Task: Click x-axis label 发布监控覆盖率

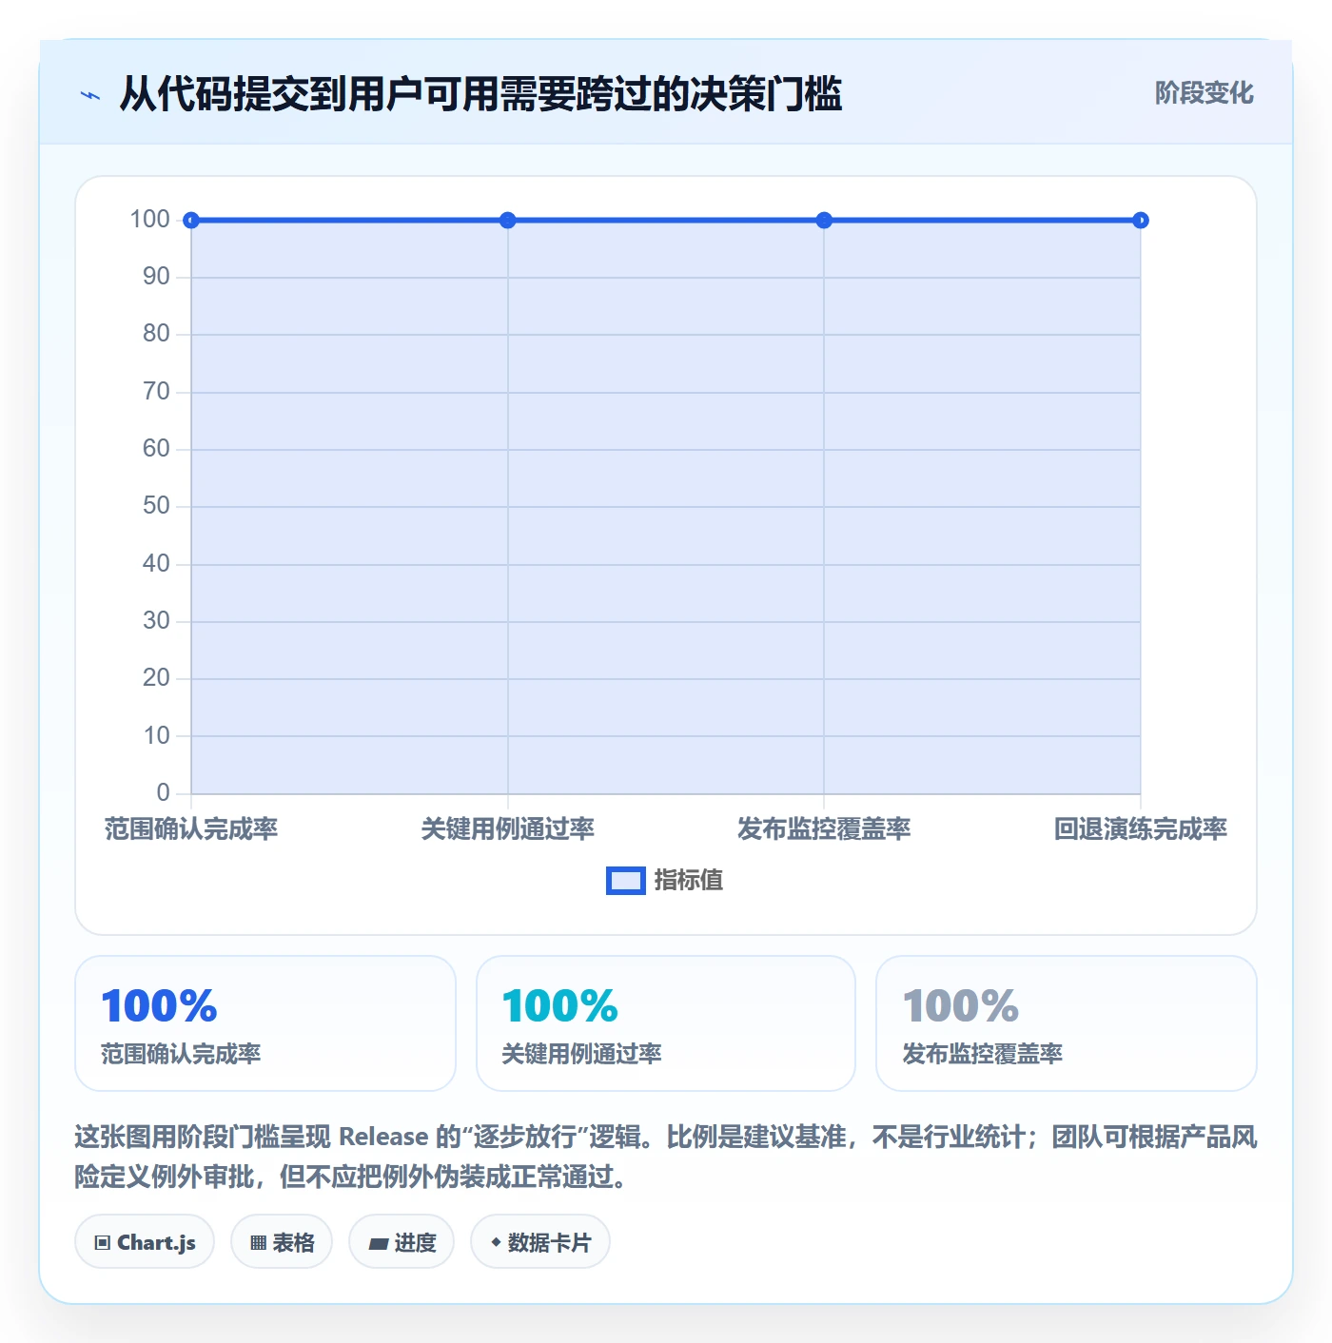Action: click(x=824, y=829)
